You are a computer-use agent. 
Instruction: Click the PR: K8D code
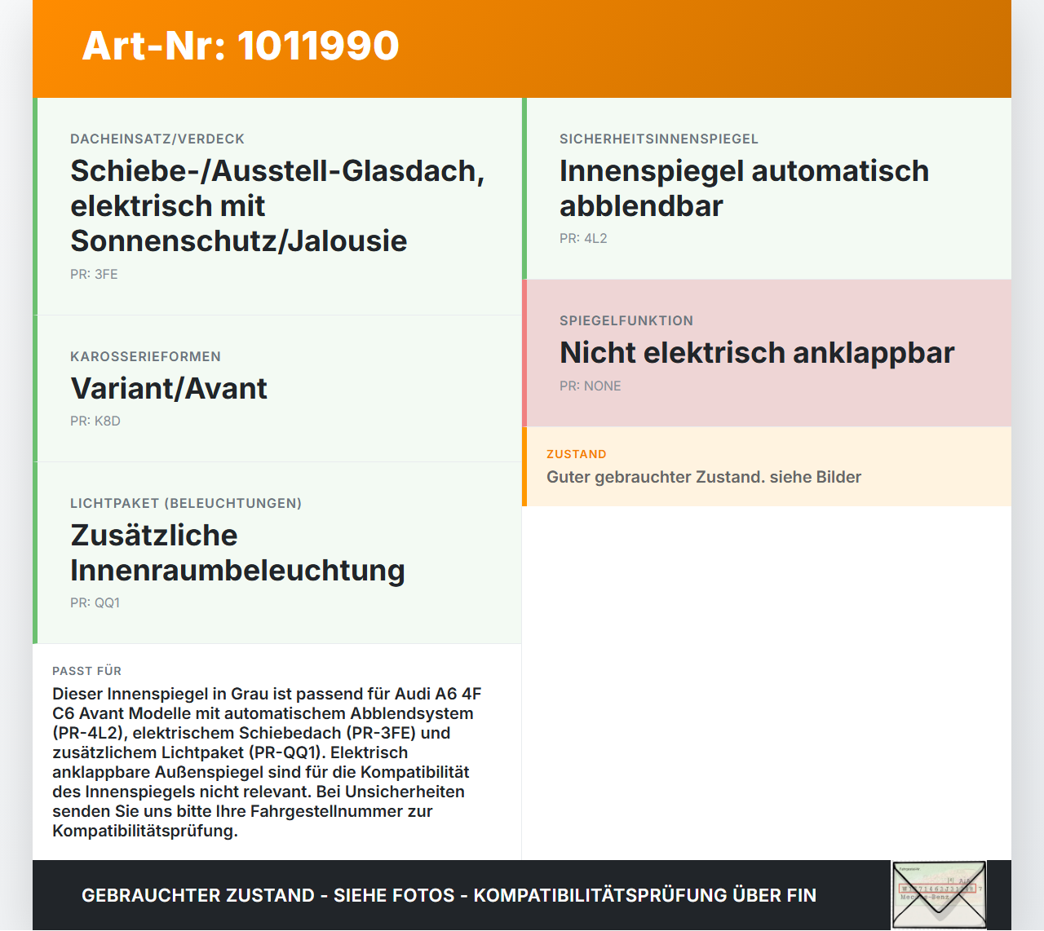tap(95, 422)
